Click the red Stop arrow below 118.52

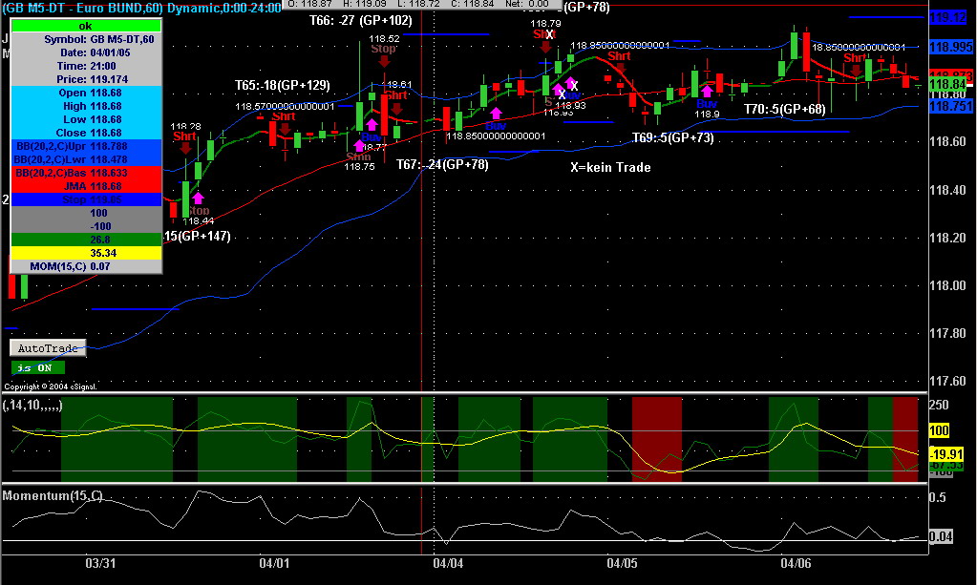(383, 60)
